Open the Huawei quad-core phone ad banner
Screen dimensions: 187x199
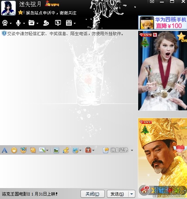point(162,23)
